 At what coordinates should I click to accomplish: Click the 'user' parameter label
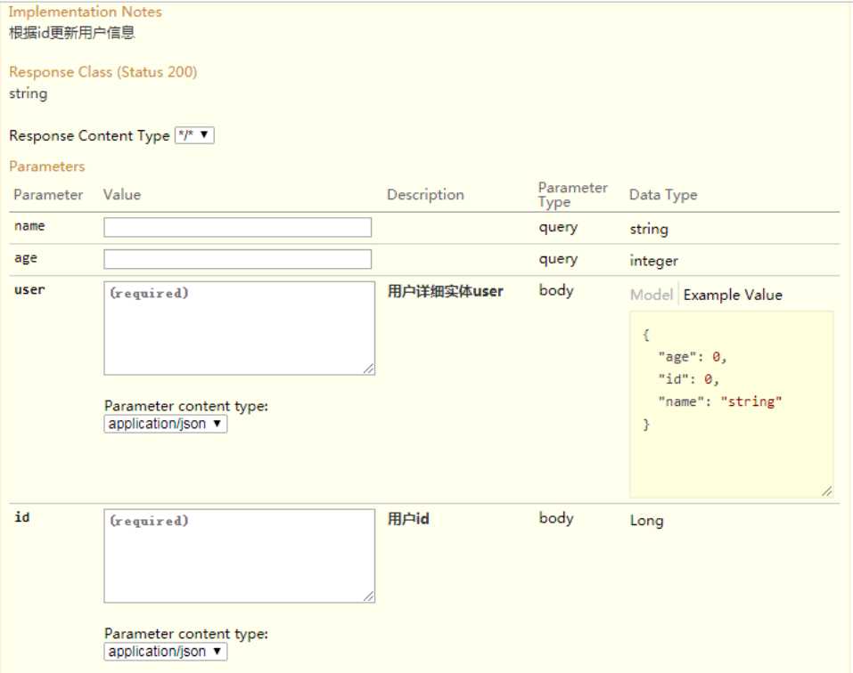click(29, 289)
